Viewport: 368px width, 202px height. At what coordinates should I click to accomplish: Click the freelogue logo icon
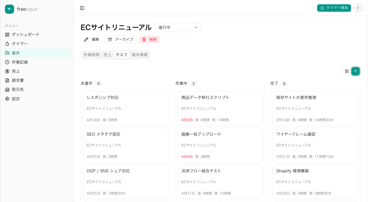coord(9,9)
